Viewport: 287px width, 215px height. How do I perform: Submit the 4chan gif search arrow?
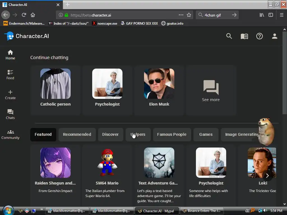(234, 15)
